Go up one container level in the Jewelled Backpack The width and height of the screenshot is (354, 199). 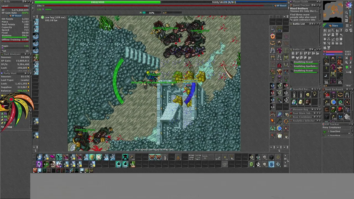(315, 89)
